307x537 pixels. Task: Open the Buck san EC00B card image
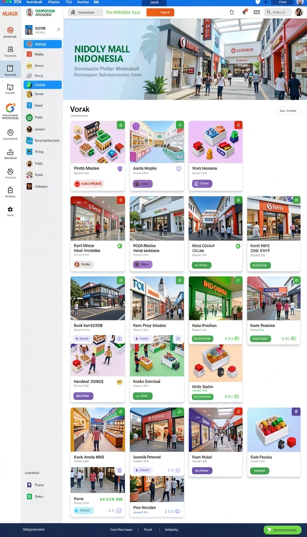[98, 298]
